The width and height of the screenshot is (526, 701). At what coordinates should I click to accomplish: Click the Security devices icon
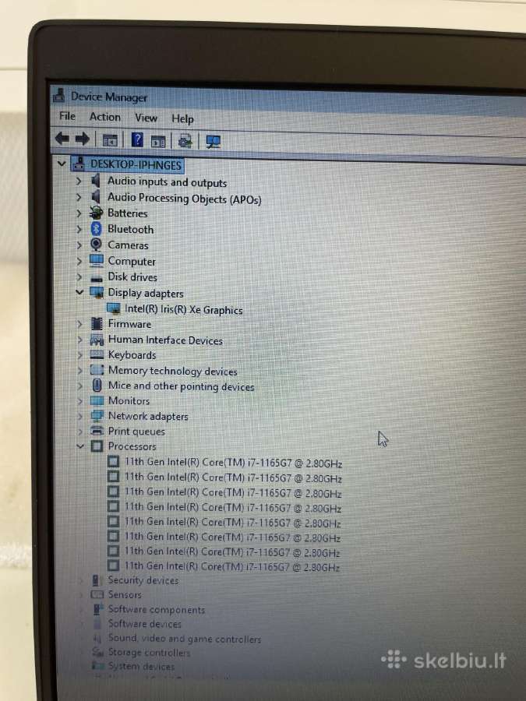96,580
